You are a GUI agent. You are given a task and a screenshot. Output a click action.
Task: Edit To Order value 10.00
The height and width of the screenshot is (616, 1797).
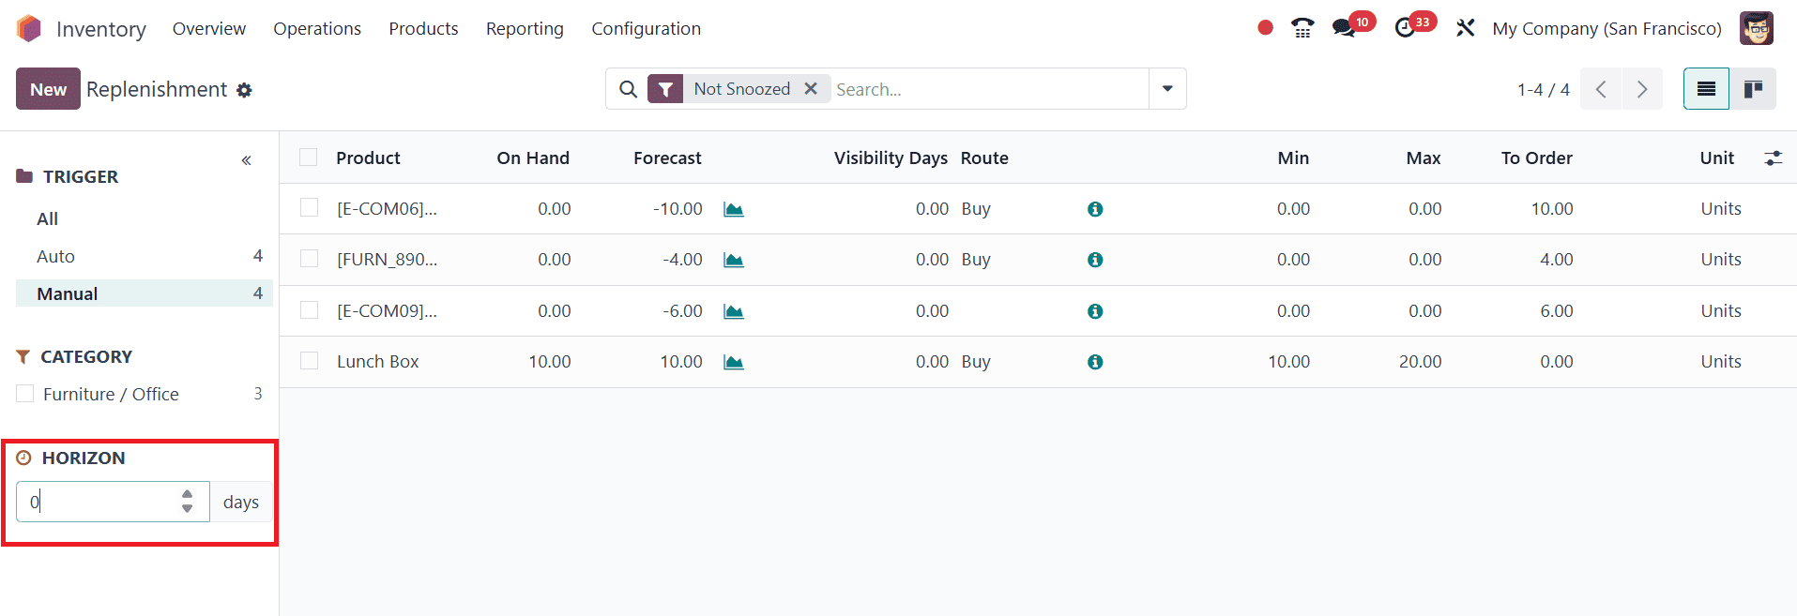1552,209
